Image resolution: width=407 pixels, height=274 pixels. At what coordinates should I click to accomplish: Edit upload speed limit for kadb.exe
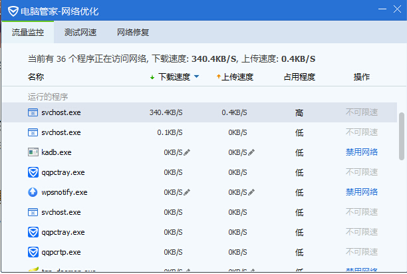click(251, 152)
